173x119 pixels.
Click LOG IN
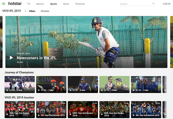point(167,4)
